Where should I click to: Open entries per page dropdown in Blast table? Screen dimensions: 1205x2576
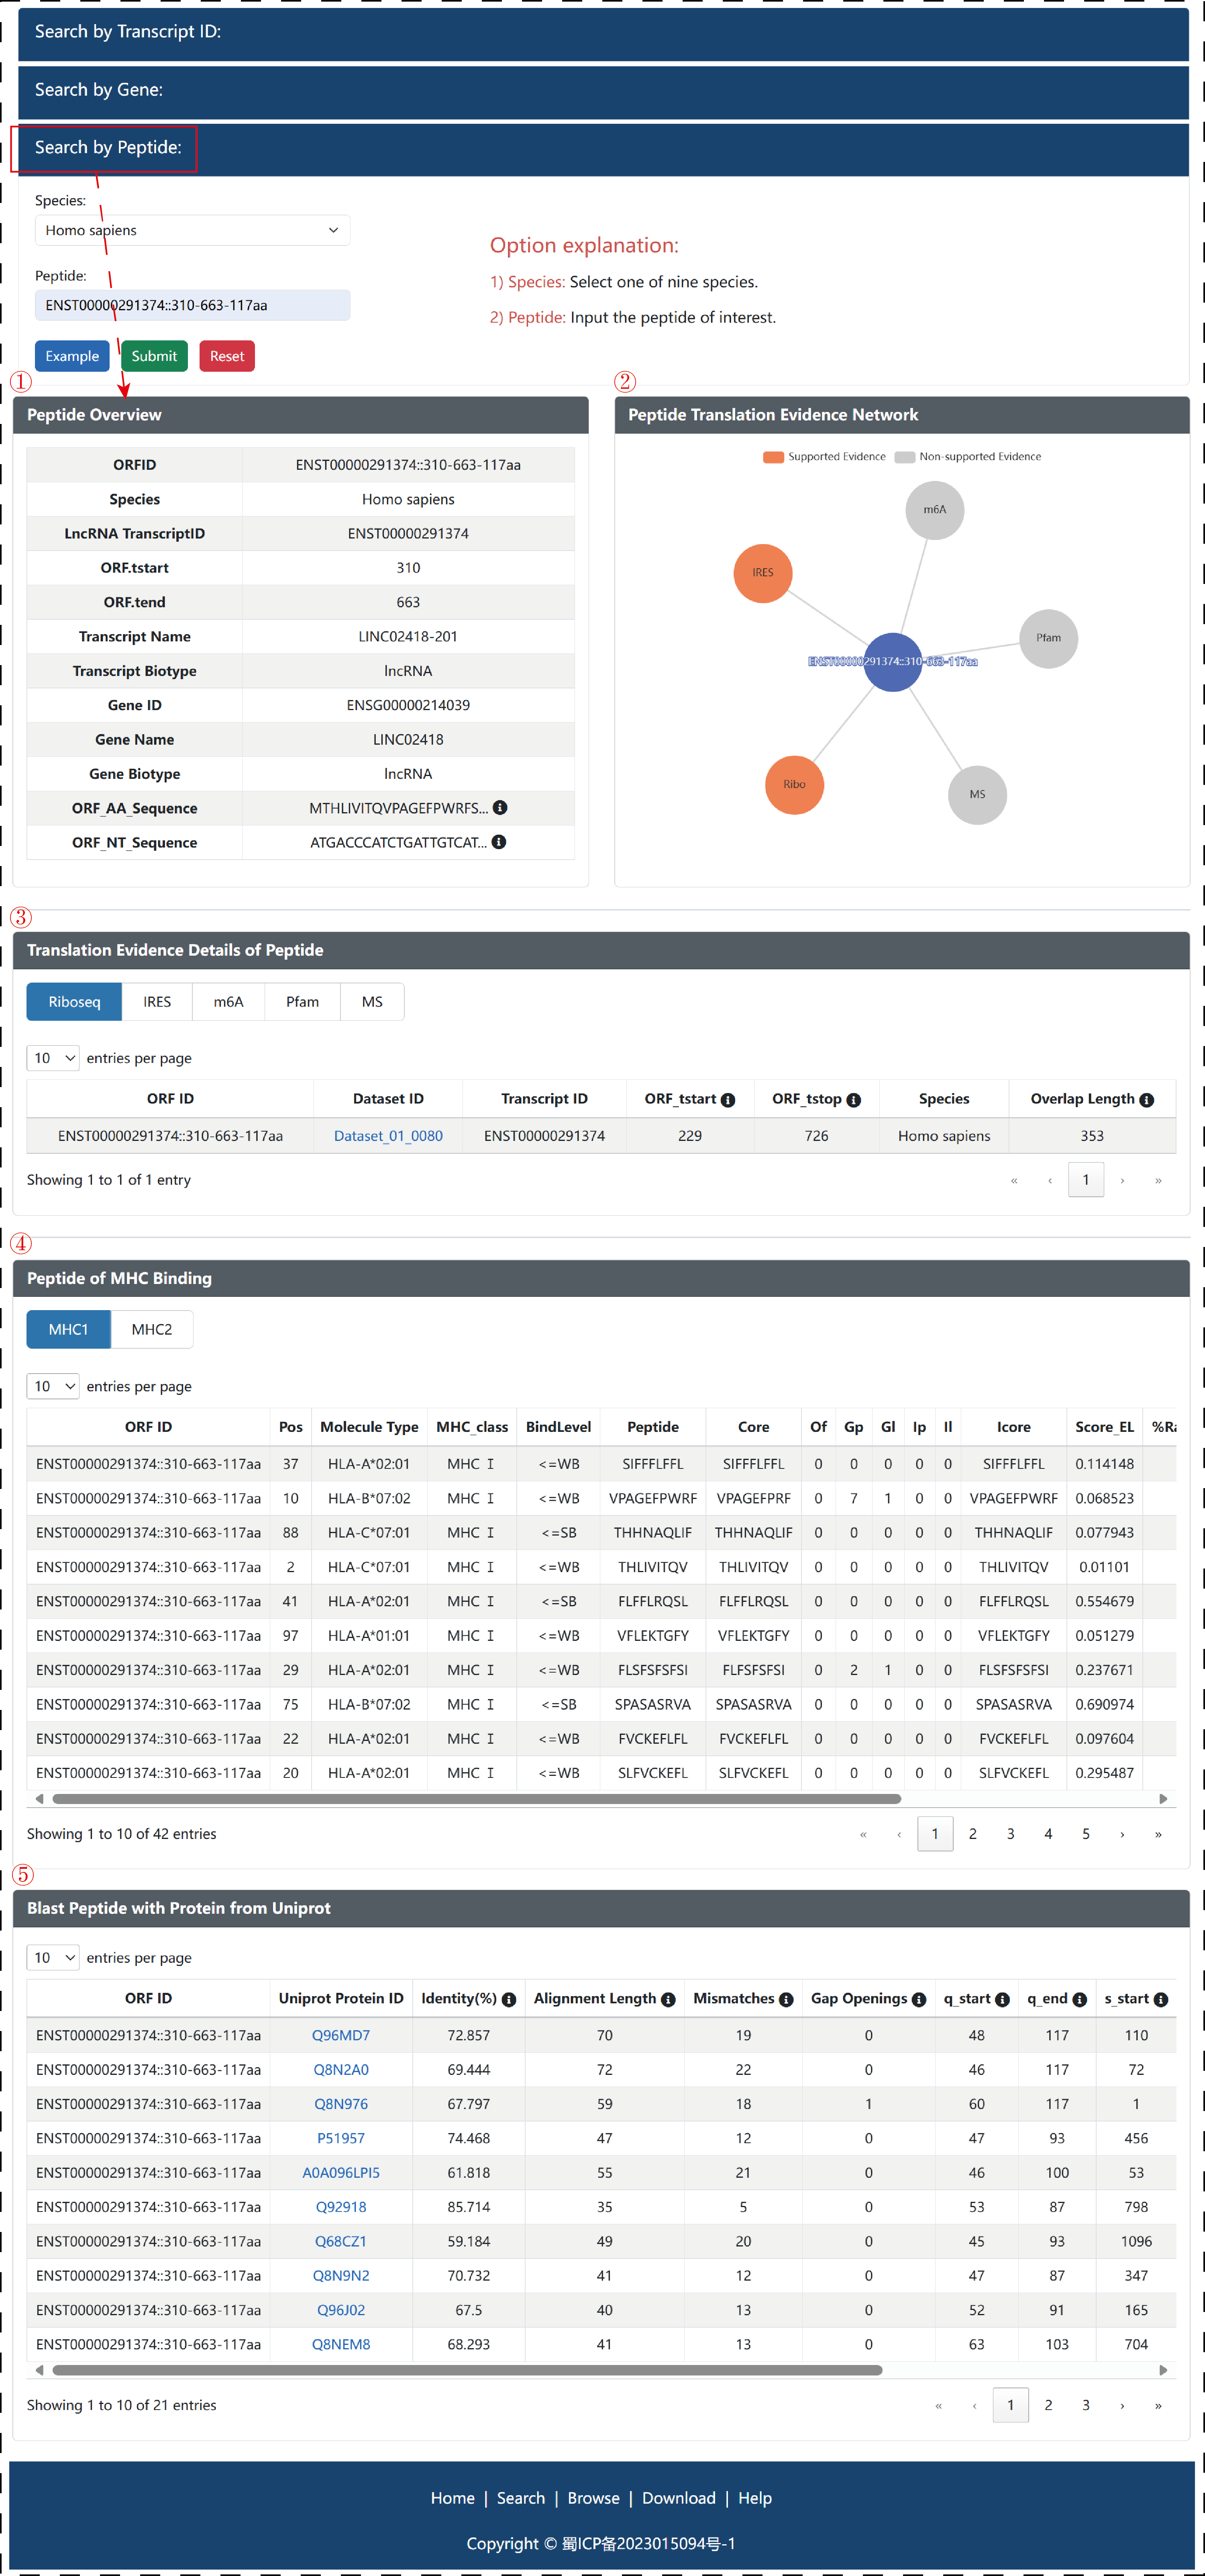(53, 1958)
